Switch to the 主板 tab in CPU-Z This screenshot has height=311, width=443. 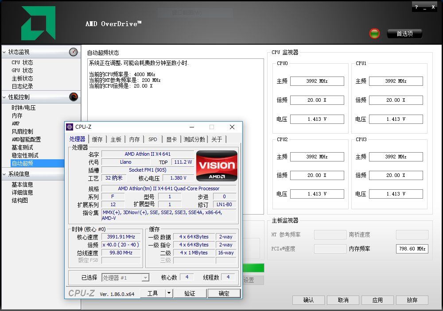(116, 139)
